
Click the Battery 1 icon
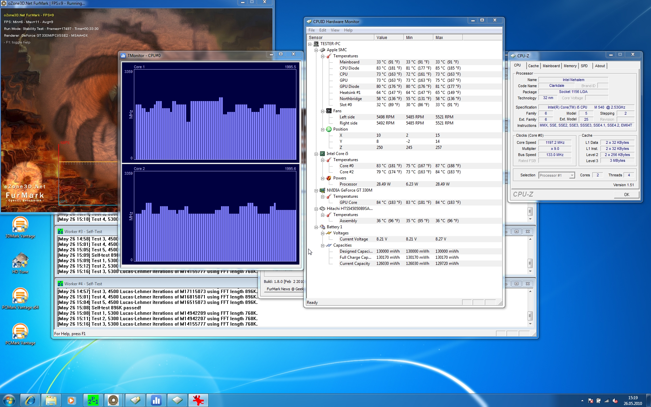click(322, 227)
